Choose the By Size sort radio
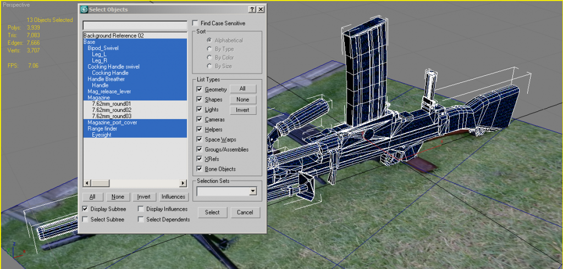Screen dimensions: 563x269 (209, 66)
